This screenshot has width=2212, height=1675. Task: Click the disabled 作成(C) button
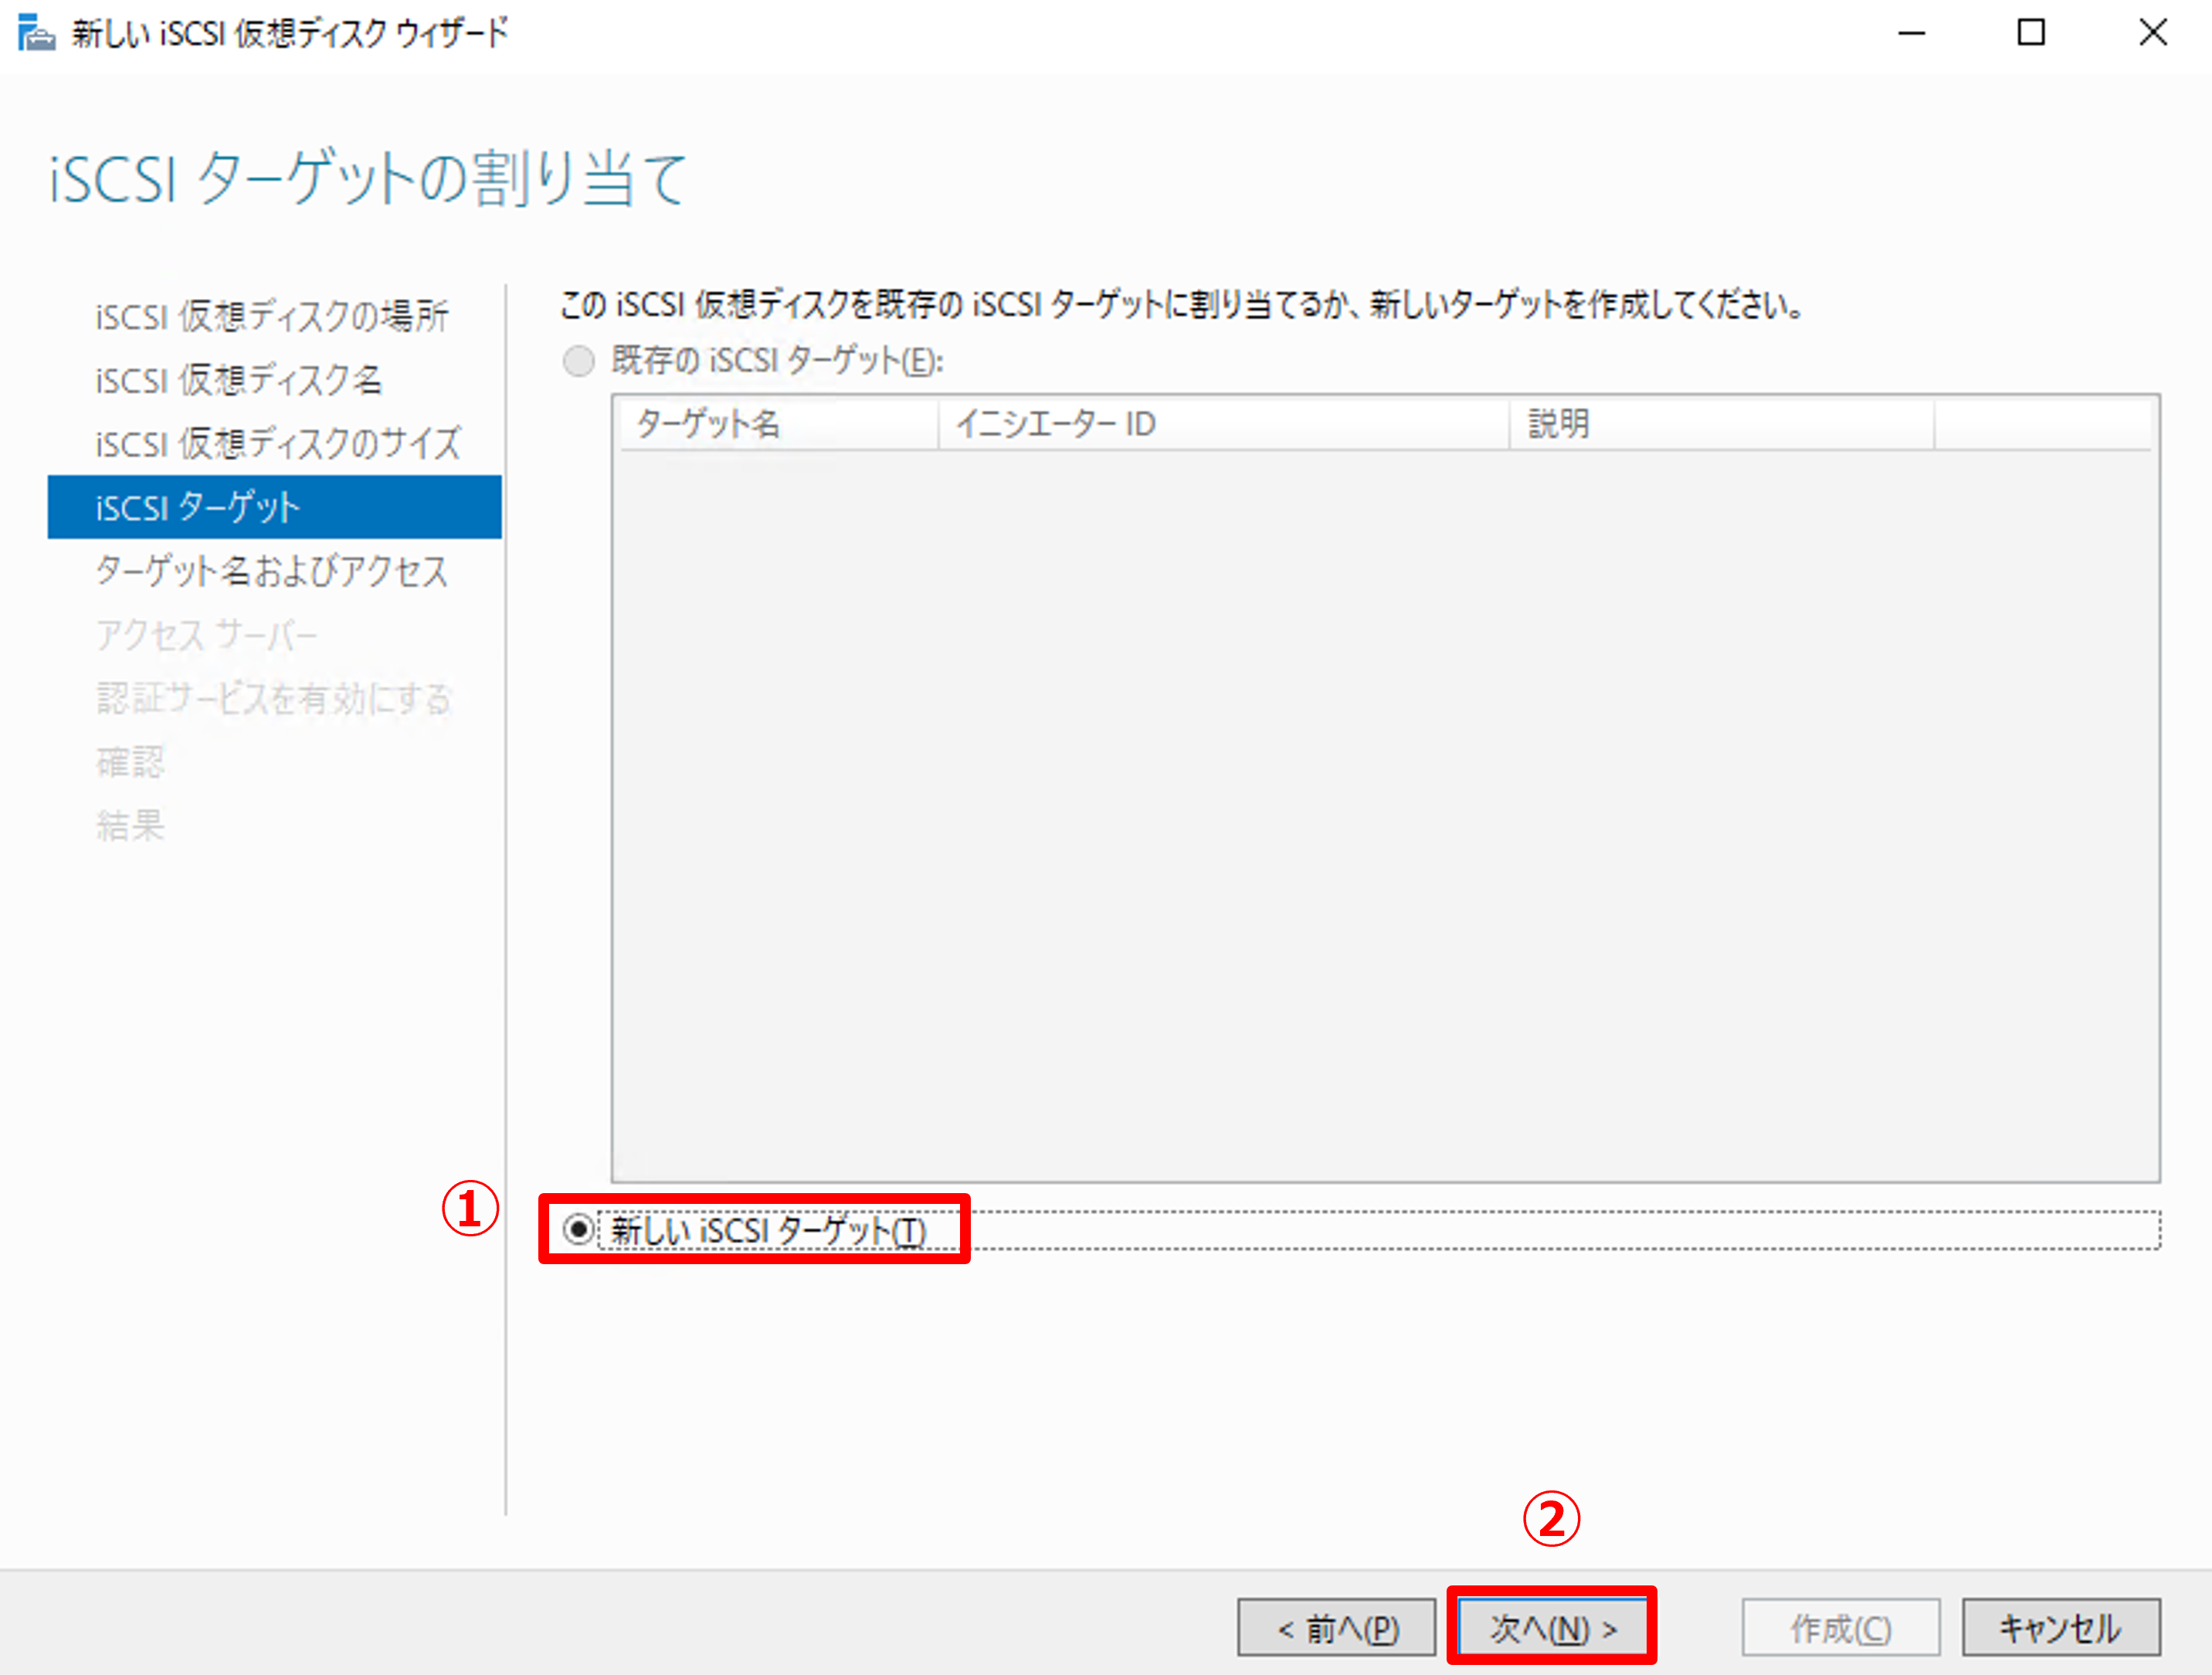[x=1840, y=1628]
